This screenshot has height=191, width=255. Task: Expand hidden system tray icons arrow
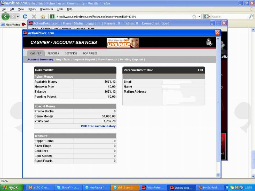pyautogui.click(x=228, y=188)
